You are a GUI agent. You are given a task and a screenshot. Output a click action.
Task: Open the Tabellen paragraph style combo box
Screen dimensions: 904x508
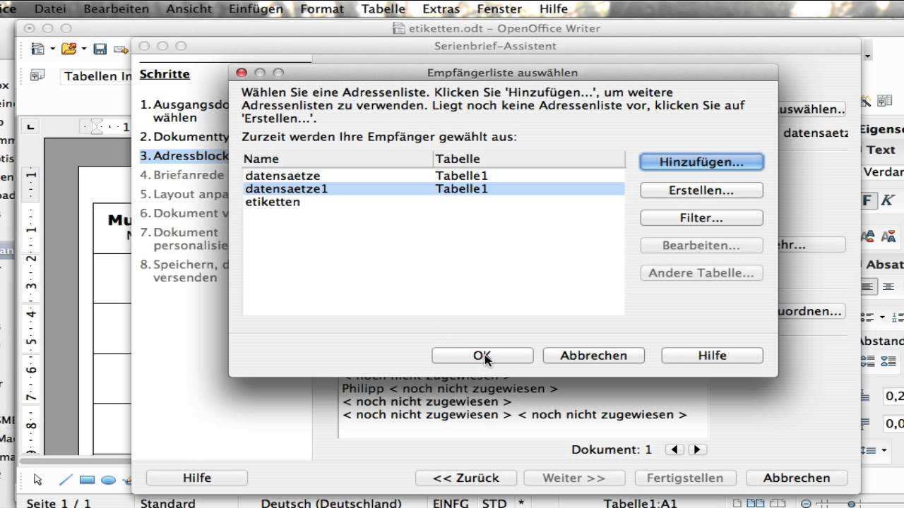point(97,76)
